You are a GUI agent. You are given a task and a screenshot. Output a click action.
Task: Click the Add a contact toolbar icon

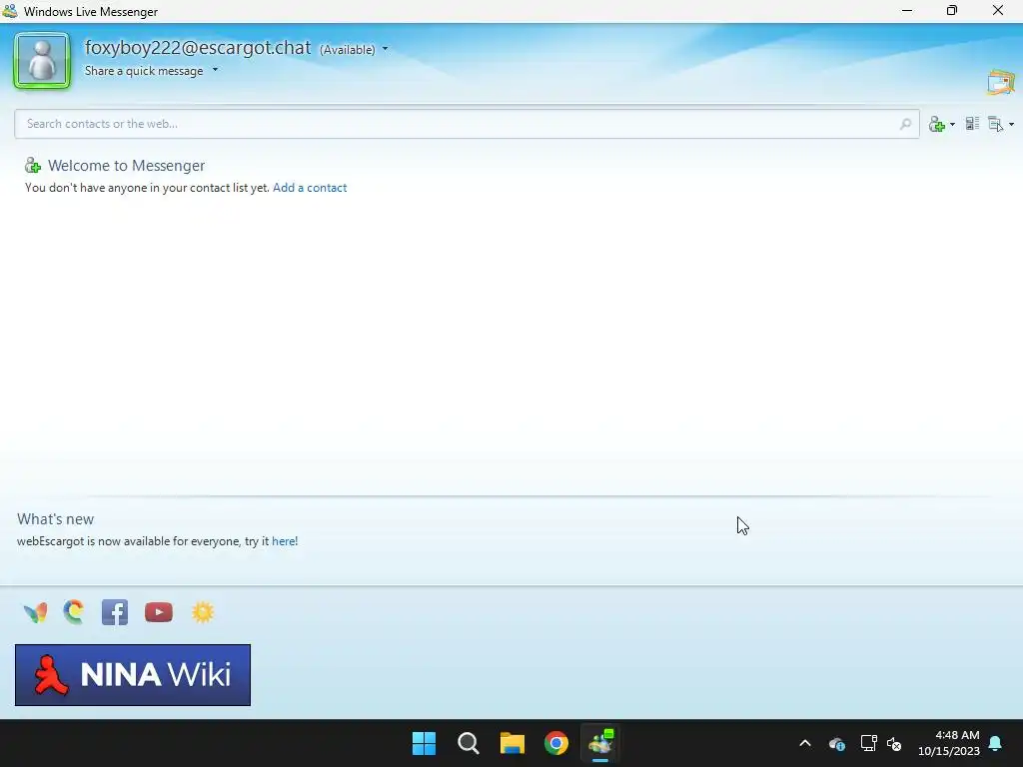click(x=937, y=124)
